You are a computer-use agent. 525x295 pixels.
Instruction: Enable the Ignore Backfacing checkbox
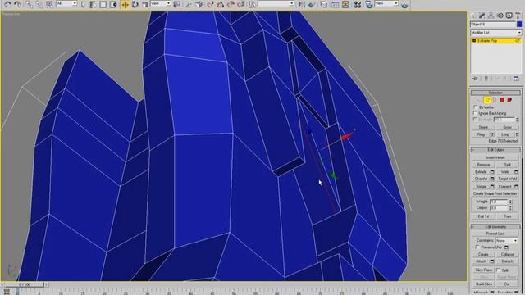[x=476, y=113]
